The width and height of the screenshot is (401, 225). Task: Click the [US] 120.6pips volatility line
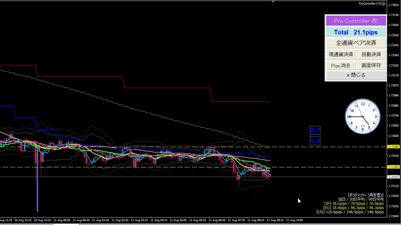350,212
